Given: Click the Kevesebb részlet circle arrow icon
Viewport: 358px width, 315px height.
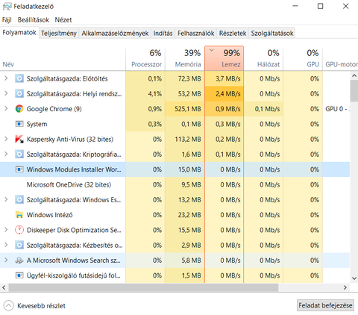Looking at the screenshot, I should click(x=8, y=306).
